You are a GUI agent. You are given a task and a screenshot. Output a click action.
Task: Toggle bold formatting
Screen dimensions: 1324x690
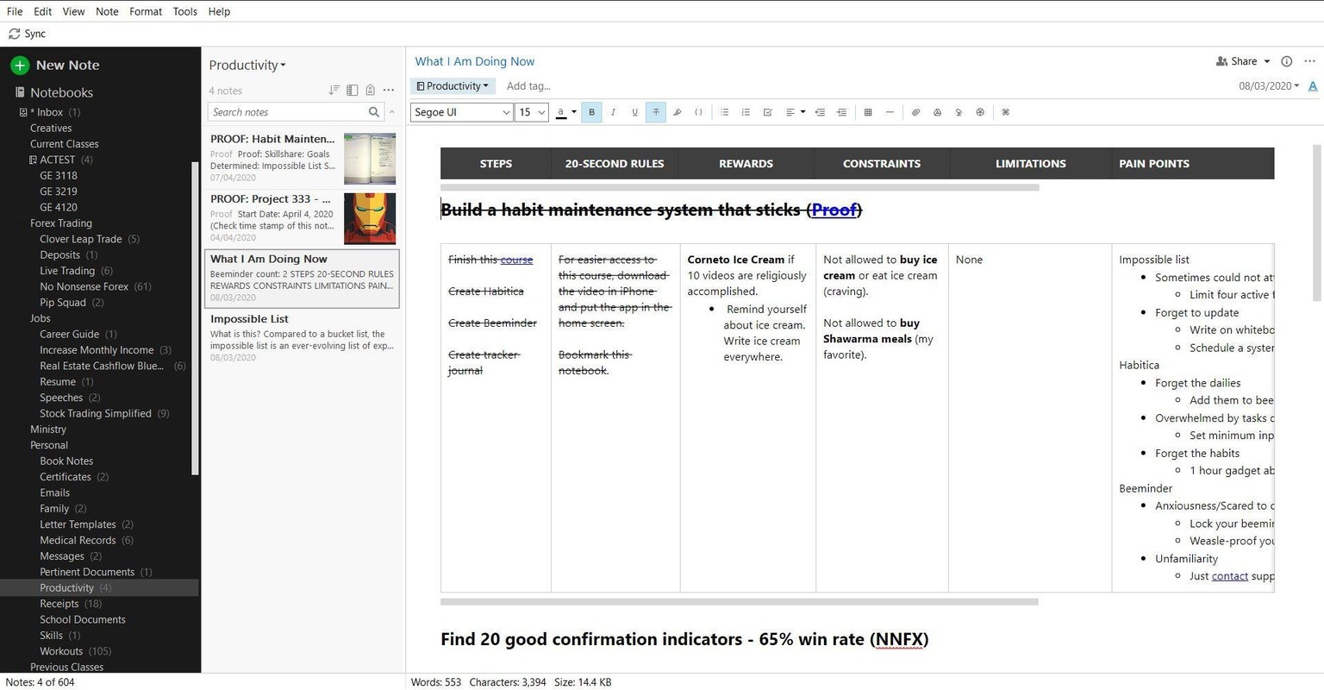[591, 112]
